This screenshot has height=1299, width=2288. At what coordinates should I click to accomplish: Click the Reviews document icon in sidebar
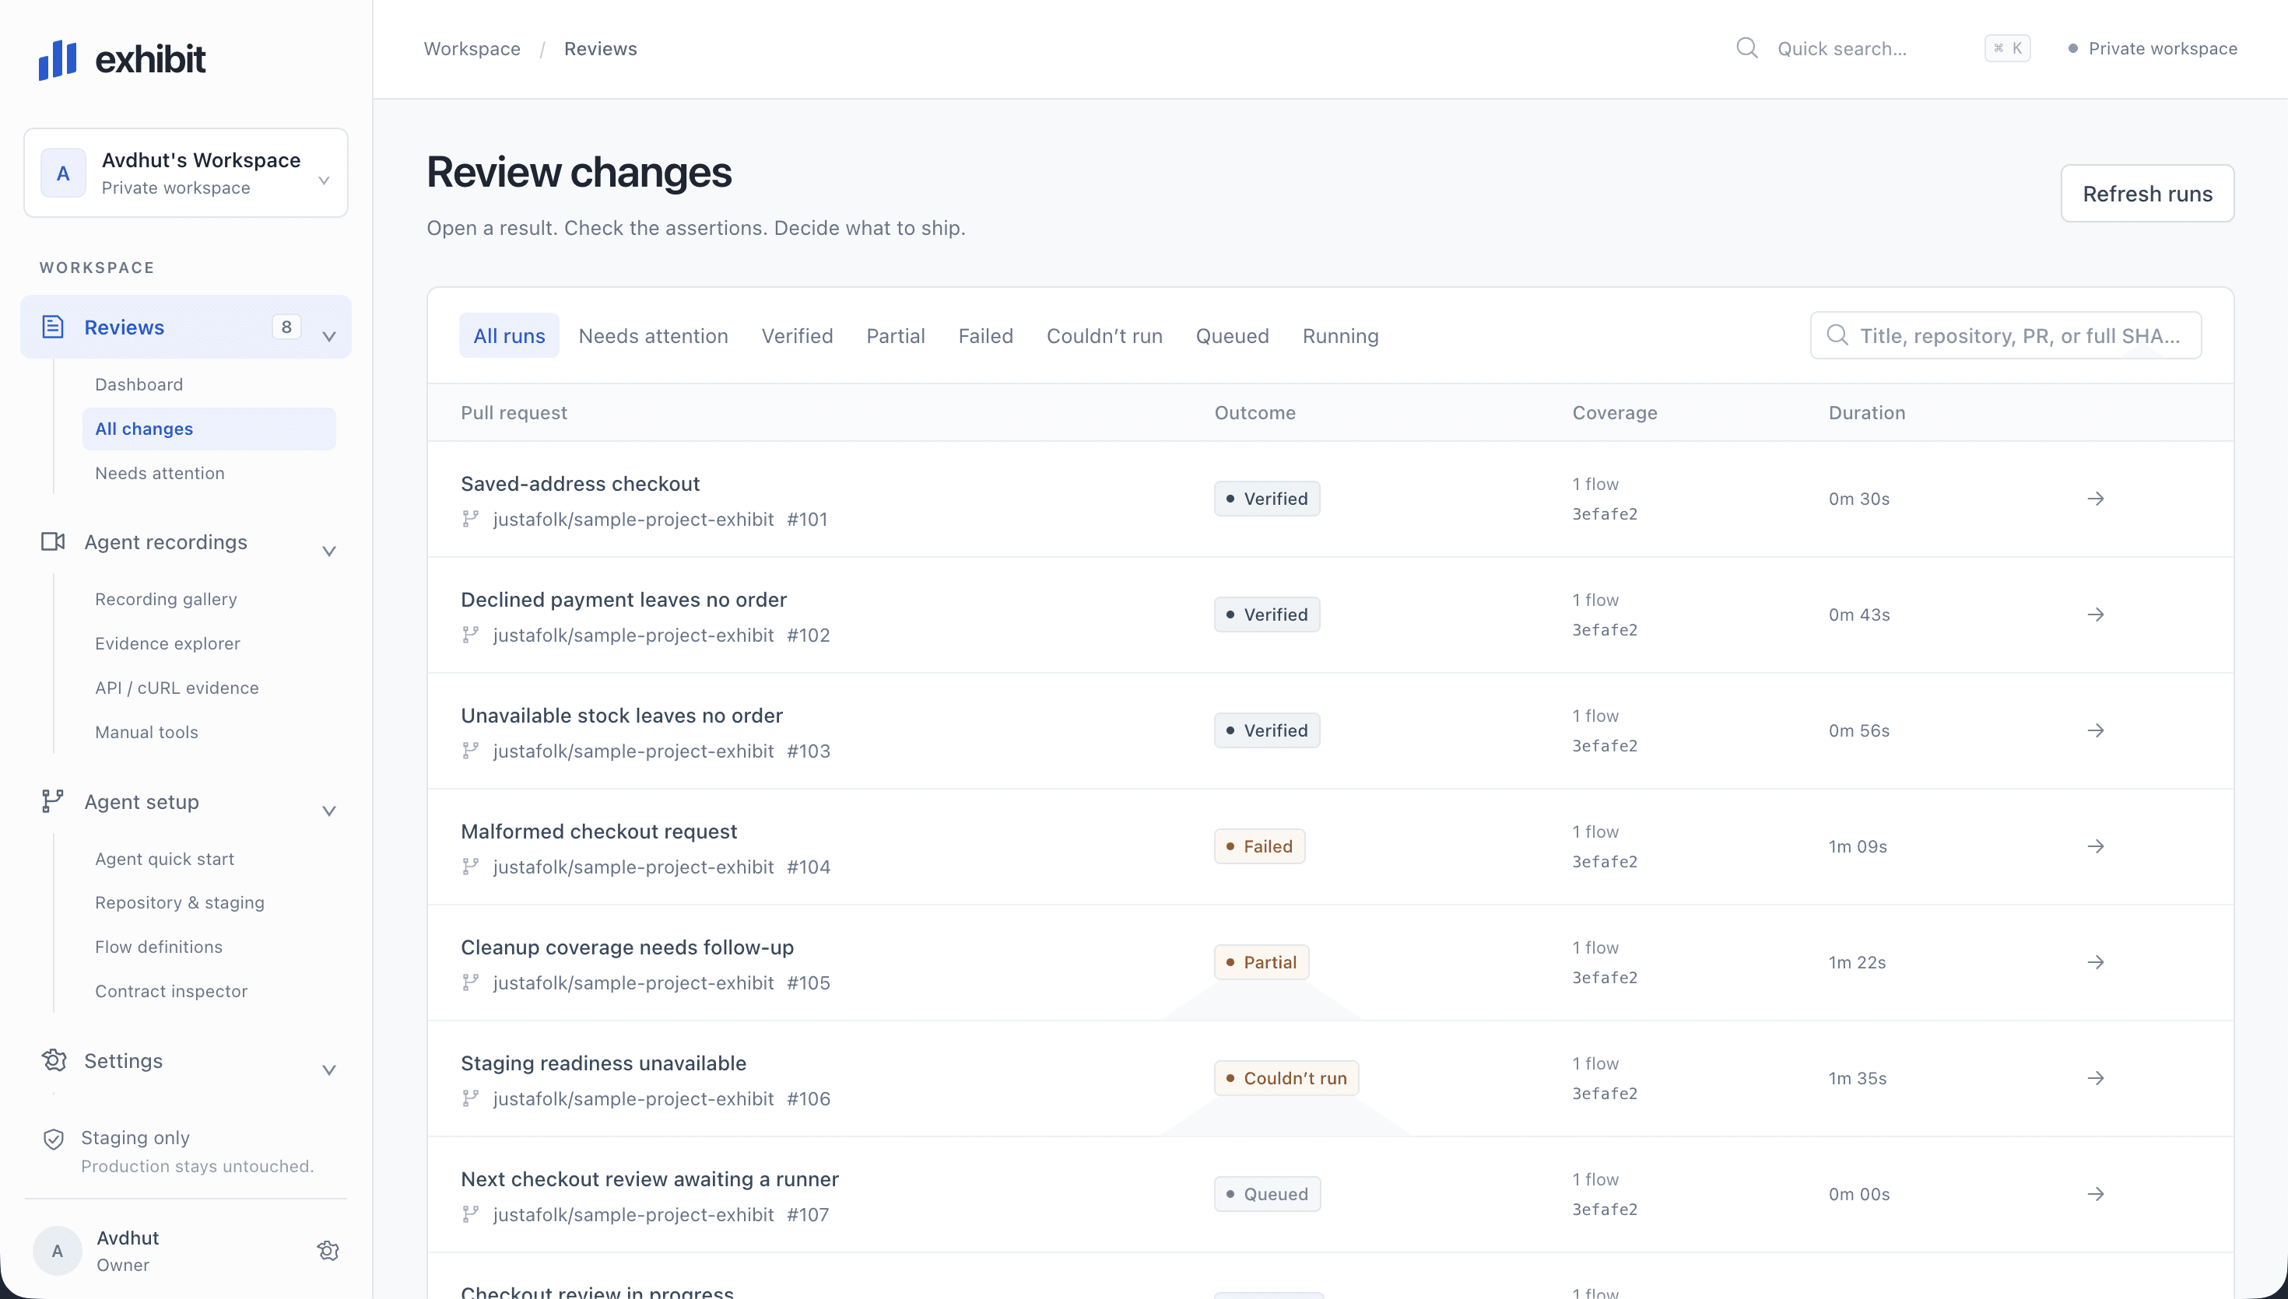coord(53,327)
